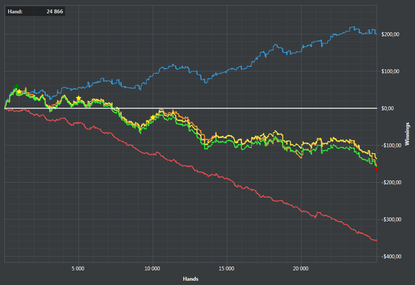Click the Hand counter value 24 866

(x=55, y=12)
